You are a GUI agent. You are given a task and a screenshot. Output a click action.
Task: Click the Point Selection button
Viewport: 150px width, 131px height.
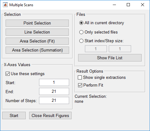37,23
